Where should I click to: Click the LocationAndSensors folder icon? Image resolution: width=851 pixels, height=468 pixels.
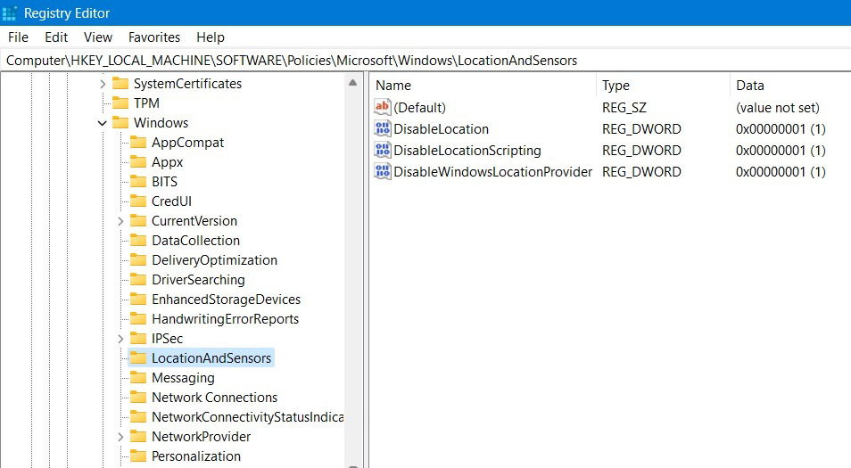tap(138, 358)
